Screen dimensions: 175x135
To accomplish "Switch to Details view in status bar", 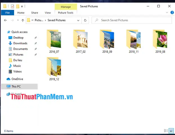I will coord(166,130).
